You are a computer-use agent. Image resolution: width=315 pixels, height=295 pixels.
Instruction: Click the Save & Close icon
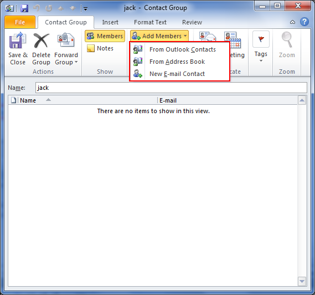point(18,40)
